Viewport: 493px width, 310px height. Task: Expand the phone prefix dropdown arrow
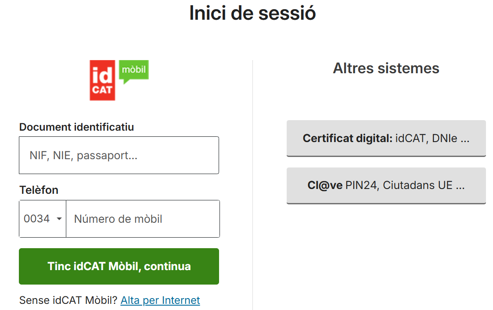(x=59, y=219)
